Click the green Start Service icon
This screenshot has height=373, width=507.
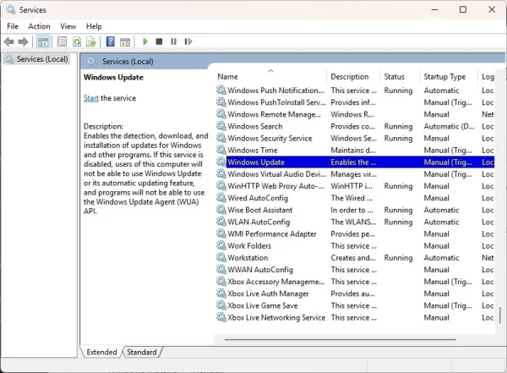click(145, 41)
